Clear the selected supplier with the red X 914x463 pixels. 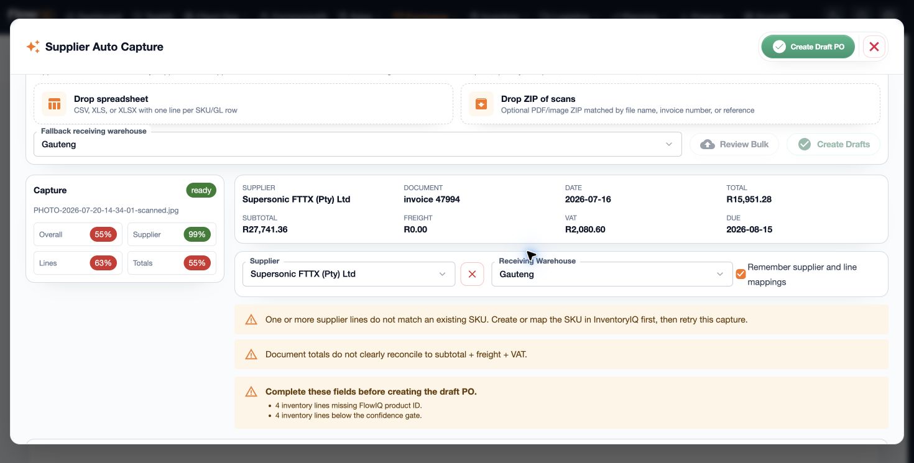[x=472, y=274]
